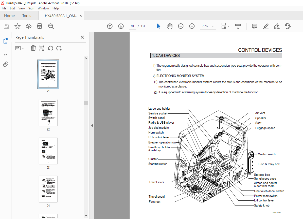
Task: Select the page 93 thumbnail
Action: (48, 151)
